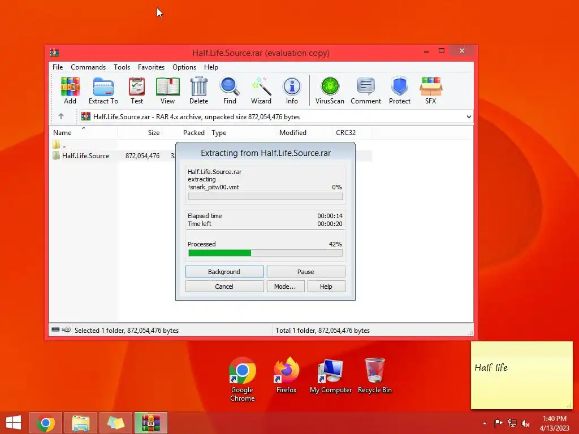The height and width of the screenshot is (434, 579).
Task: Click the Chrome taskbar icon
Action: pos(46,423)
